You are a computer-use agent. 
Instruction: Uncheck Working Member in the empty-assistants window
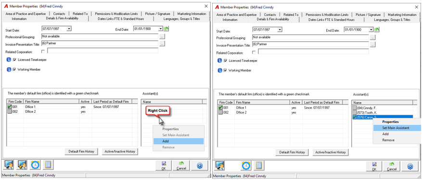pyautogui.click(x=14, y=70)
